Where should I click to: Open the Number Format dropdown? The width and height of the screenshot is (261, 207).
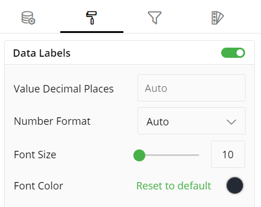click(x=192, y=121)
